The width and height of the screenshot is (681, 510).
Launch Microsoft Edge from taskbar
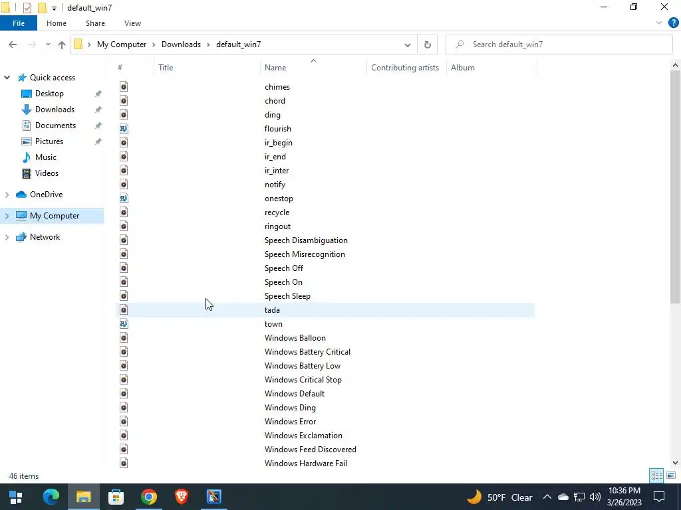(x=51, y=497)
